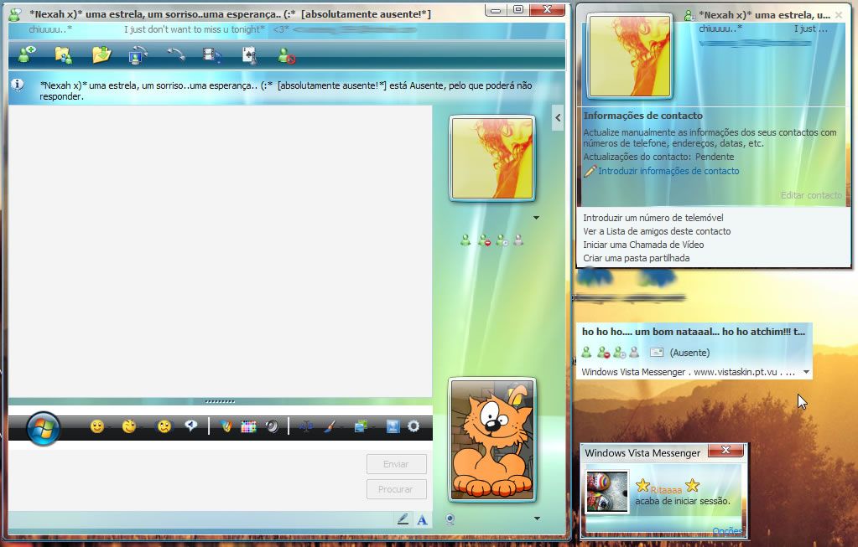Screen dimensions: 858x547
Task: Click the Procurar button
Action: [396, 489]
